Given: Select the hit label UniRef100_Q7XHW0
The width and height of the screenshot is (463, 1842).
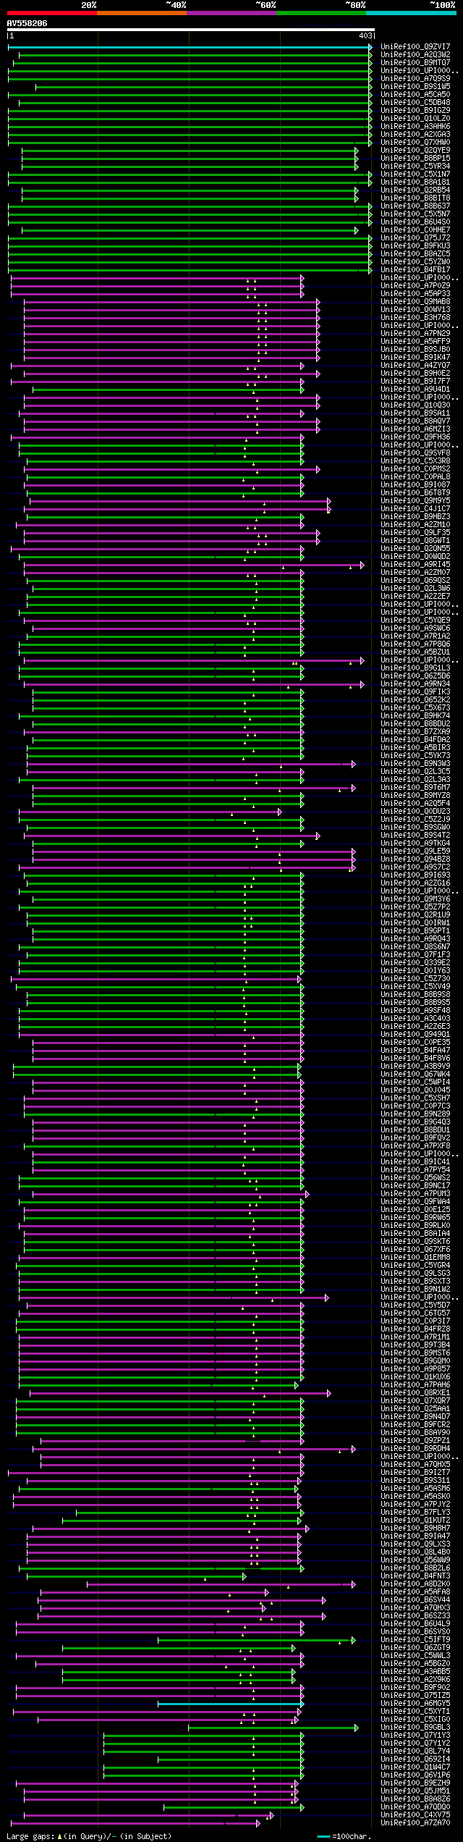Looking at the screenshot, I should pyautogui.click(x=415, y=143).
